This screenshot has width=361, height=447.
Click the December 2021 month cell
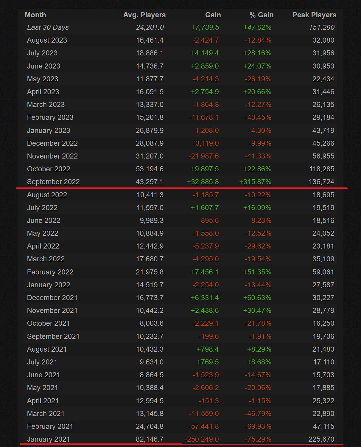coord(52,298)
